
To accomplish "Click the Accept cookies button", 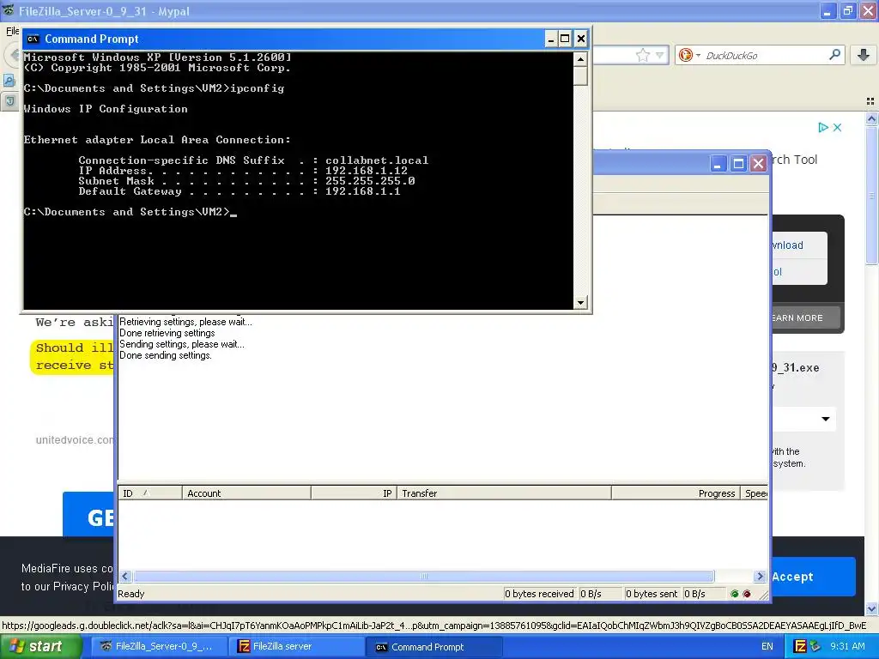I will (x=813, y=577).
